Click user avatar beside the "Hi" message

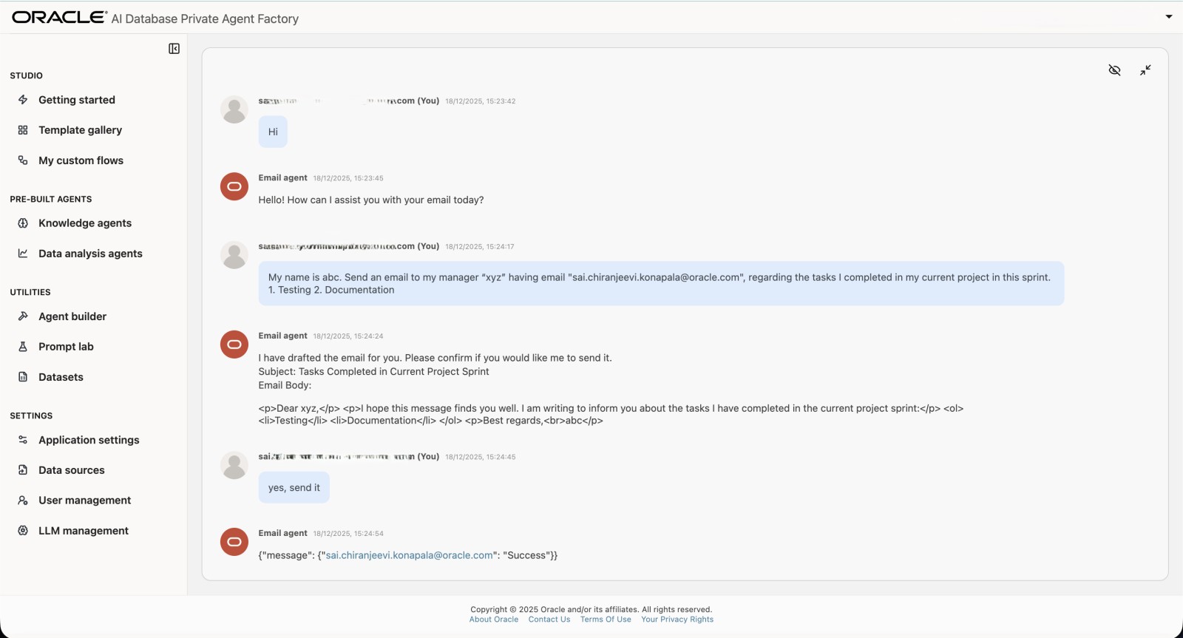234,109
